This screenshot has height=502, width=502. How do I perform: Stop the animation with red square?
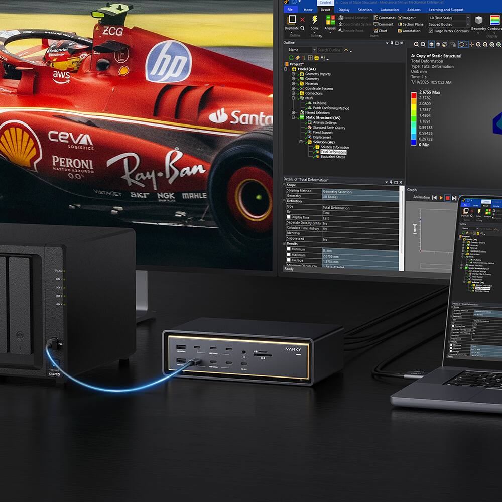pyautogui.click(x=448, y=198)
